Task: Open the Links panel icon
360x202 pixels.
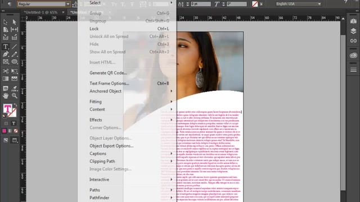Action: click(353, 41)
